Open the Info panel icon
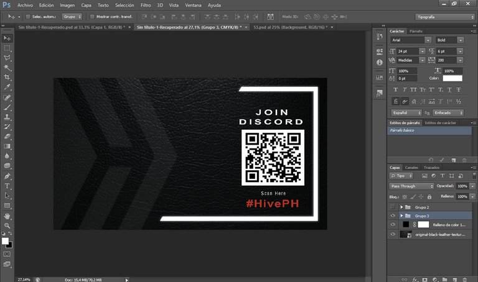Screen dimensions: 478x282 click(380, 62)
